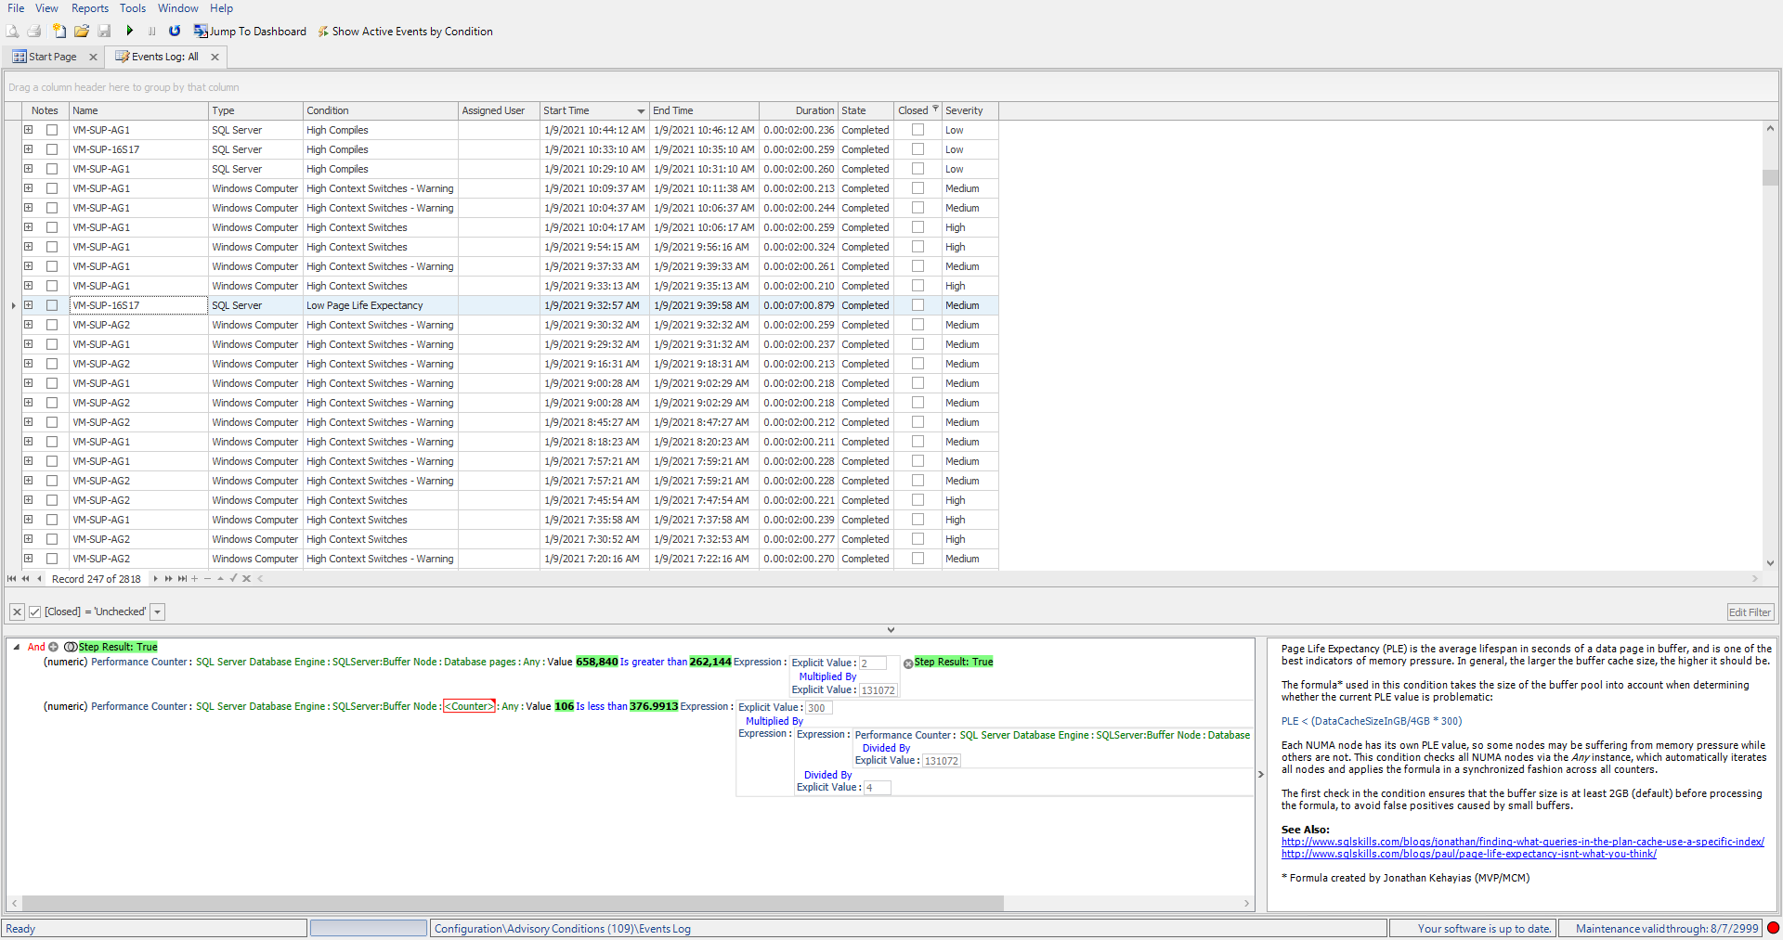This screenshot has width=1783, height=940.
Task: Open the filter dropdown next to [Closed] filter
Action: click(x=158, y=612)
